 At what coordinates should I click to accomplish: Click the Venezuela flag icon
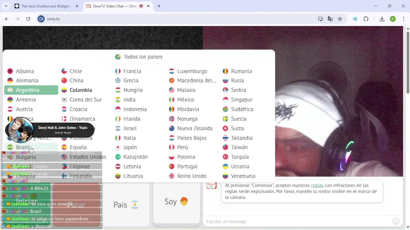pos(225,176)
